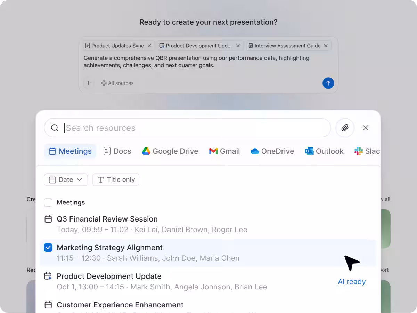Open the Google Drive tab

click(x=170, y=151)
